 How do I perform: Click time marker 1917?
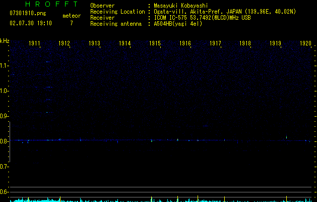pyautogui.click(x=215, y=43)
